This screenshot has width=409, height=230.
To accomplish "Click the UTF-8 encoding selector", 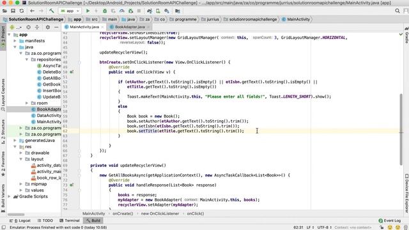I will (324, 227).
